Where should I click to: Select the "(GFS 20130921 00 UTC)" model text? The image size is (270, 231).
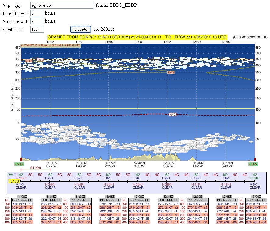250,37
